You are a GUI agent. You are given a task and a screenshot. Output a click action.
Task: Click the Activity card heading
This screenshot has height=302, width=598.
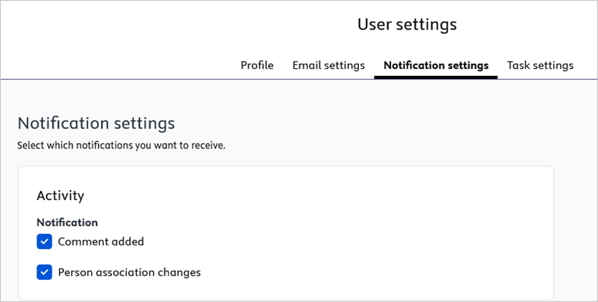pyautogui.click(x=60, y=195)
